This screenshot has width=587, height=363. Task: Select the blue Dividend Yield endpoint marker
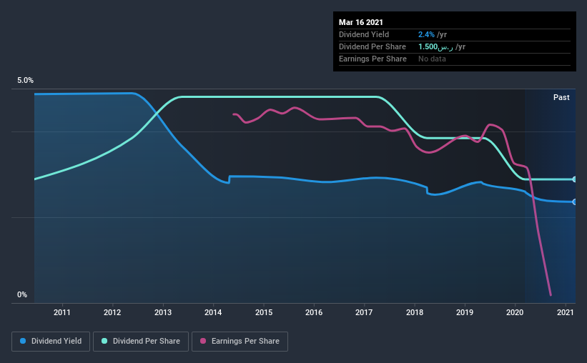[x=574, y=202]
